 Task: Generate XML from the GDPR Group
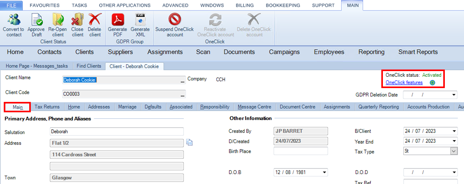coord(140,20)
